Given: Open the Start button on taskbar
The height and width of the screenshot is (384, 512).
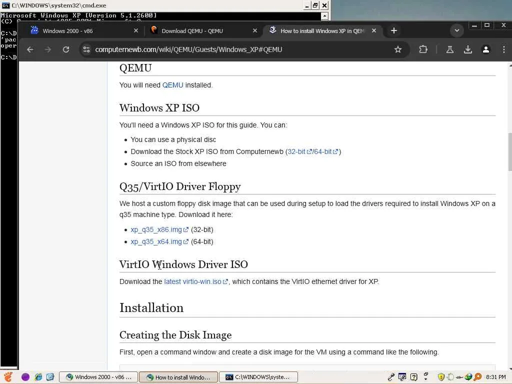Looking at the screenshot, I should (8, 377).
